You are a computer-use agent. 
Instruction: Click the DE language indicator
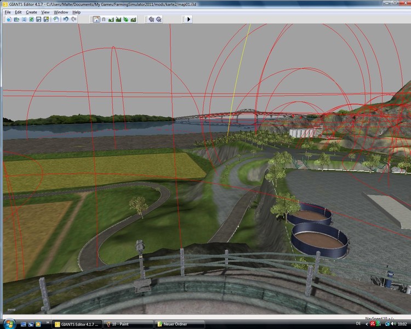tap(358, 324)
